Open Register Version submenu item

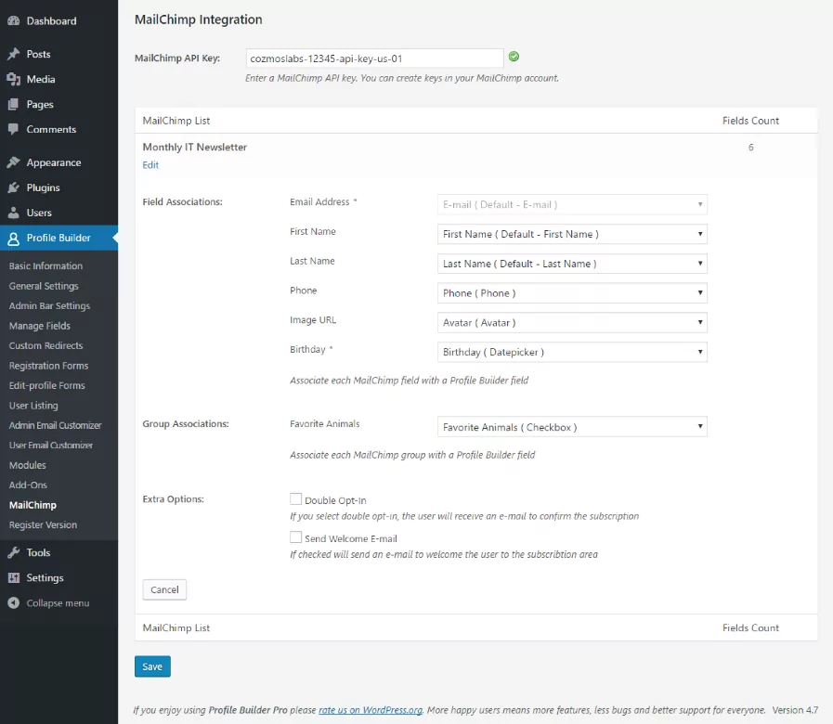(43, 524)
